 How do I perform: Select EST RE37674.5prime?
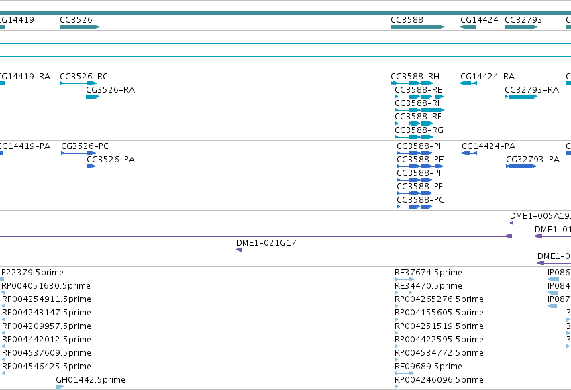click(404, 279)
